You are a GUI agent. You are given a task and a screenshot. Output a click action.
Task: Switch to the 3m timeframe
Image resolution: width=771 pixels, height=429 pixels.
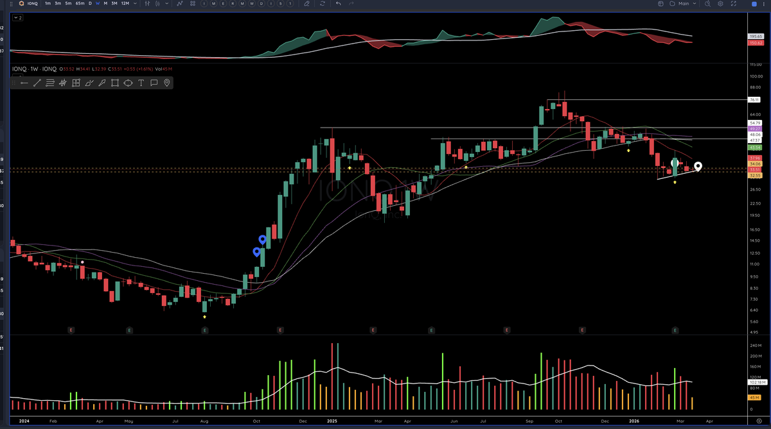(x=58, y=4)
